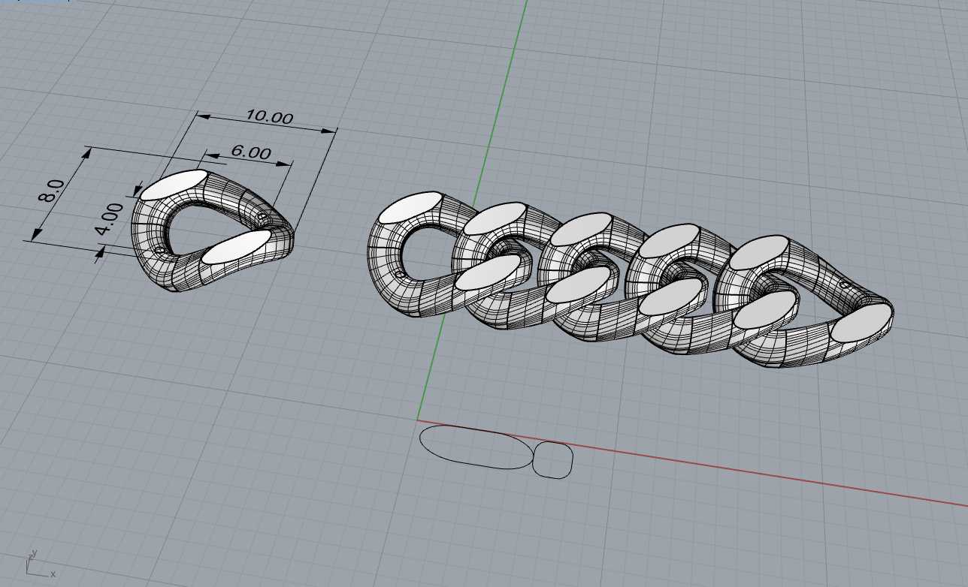Select the 6.00 dimension text

[251, 152]
